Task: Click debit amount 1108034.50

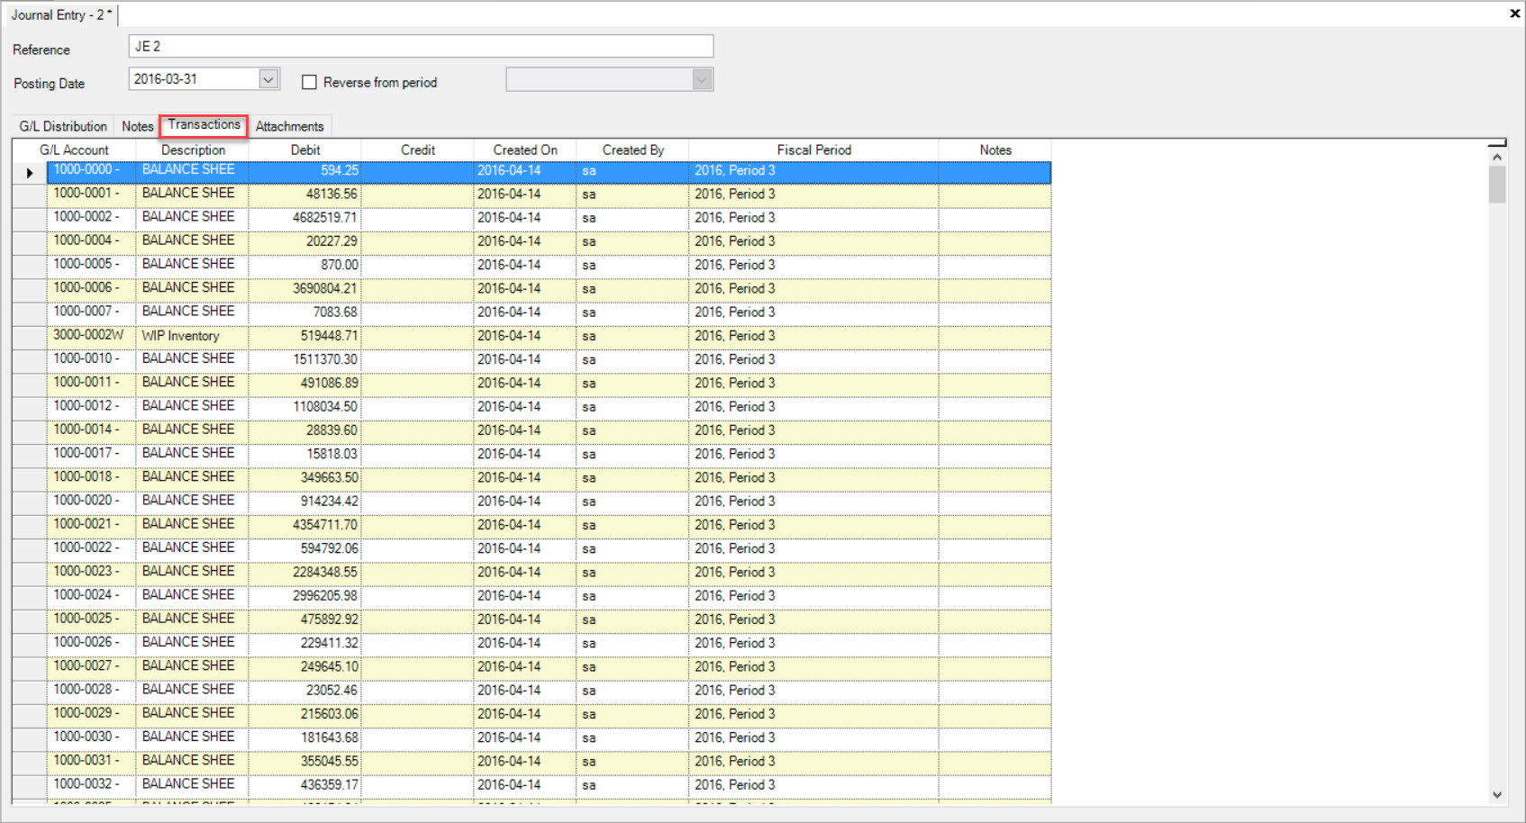Action: [x=305, y=407]
